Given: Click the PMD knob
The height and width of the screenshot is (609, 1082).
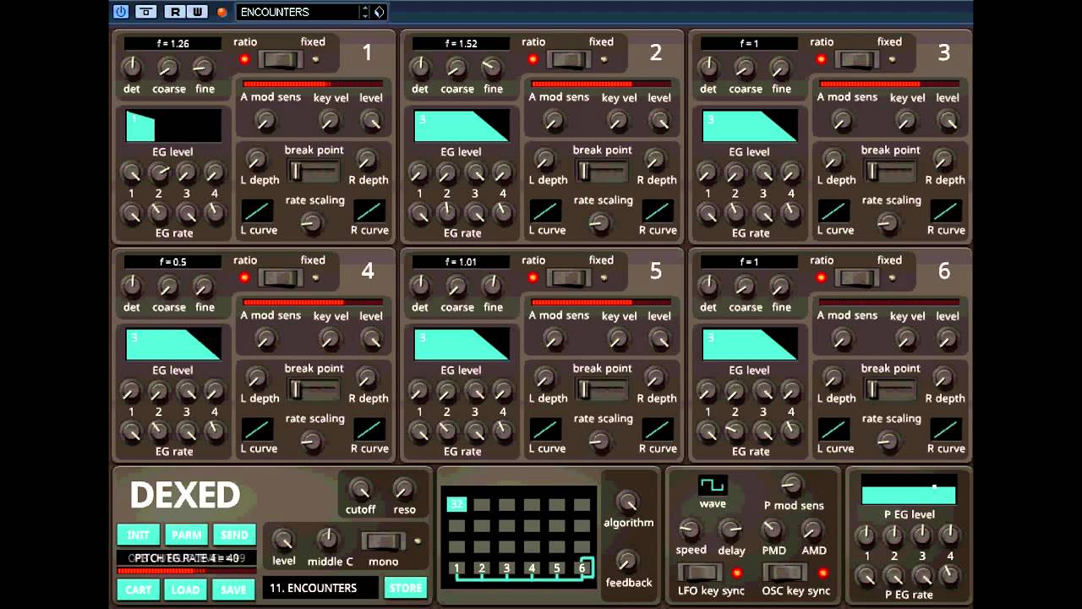Looking at the screenshot, I should click(x=773, y=529).
